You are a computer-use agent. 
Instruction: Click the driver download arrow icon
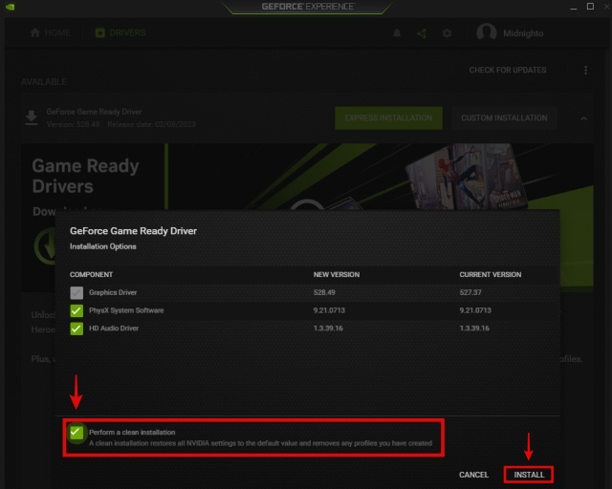[32, 117]
